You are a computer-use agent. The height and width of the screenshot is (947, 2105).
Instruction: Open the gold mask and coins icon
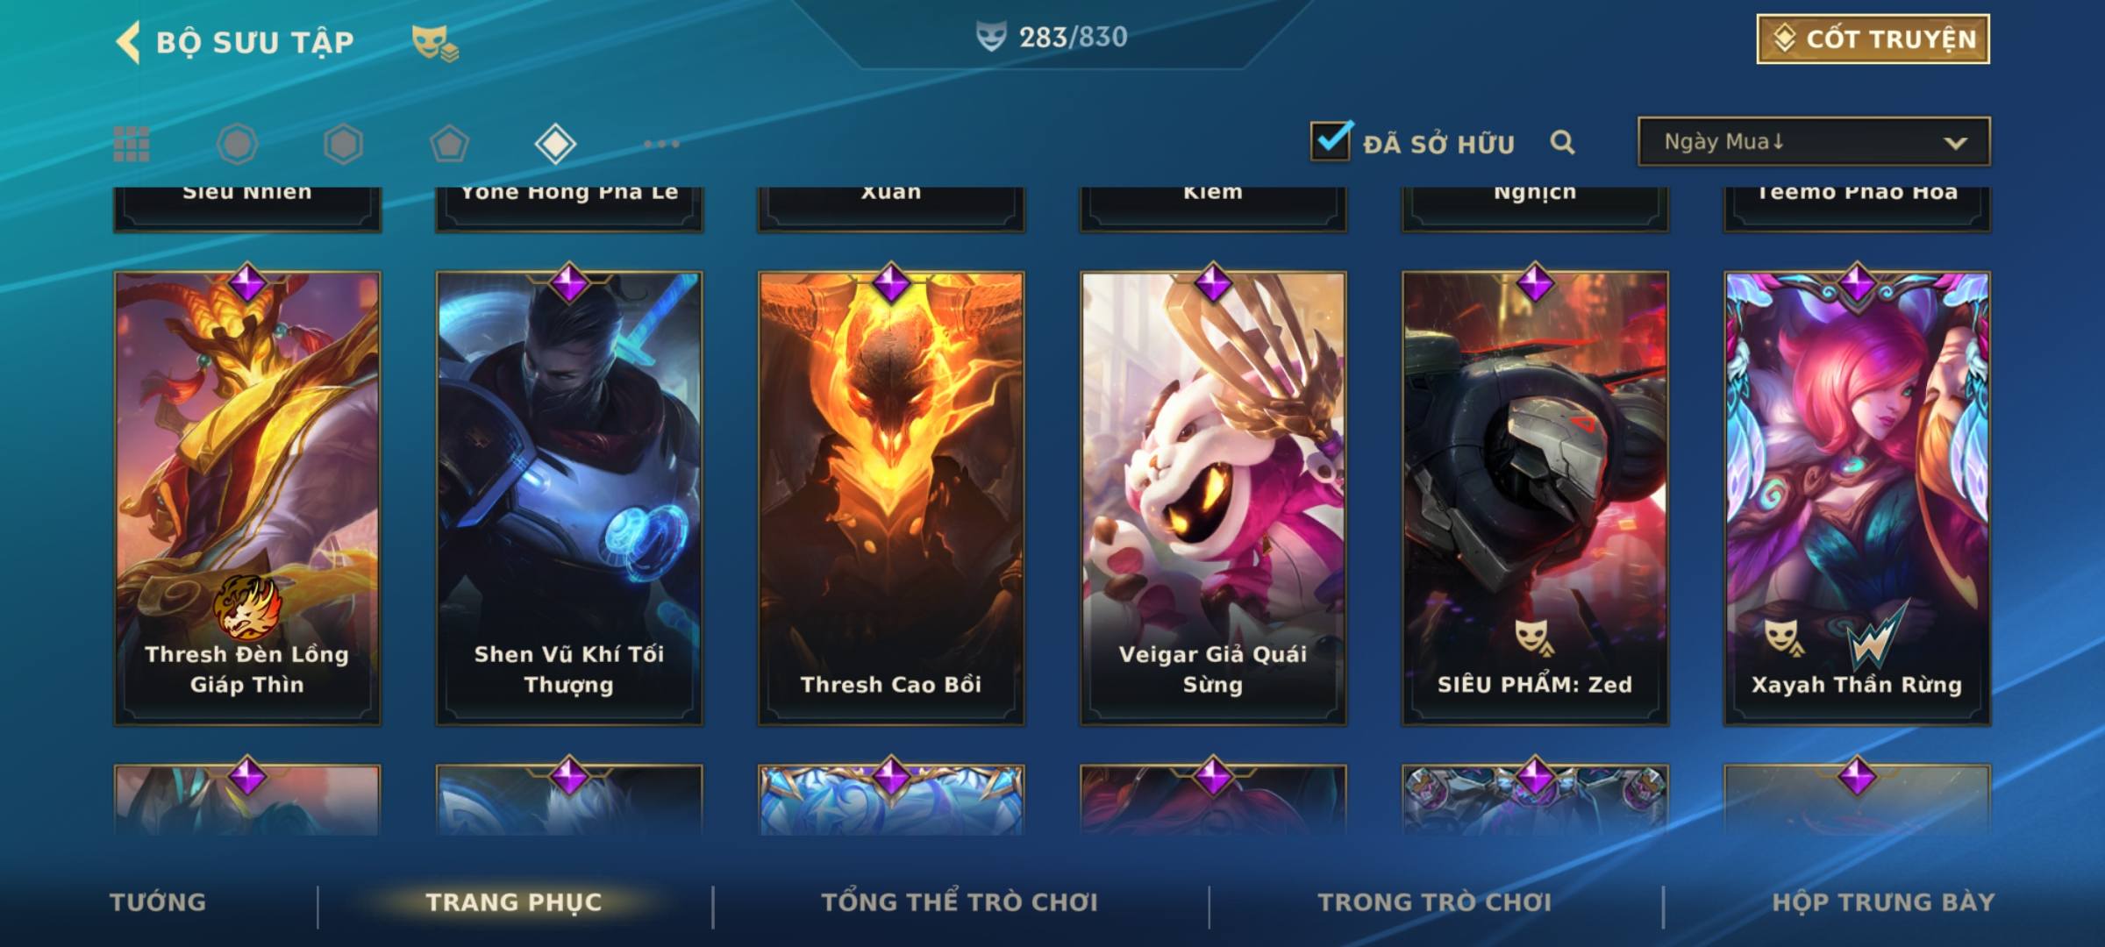tap(435, 43)
